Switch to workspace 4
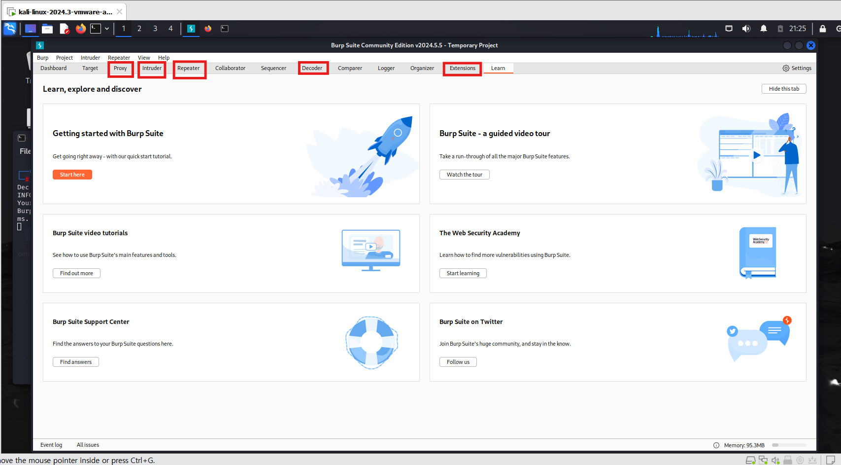 pyautogui.click(x=171, y=29)
